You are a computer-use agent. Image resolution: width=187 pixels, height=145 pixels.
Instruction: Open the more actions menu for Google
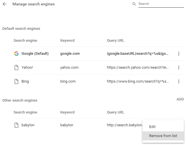[x=178, y=54]
